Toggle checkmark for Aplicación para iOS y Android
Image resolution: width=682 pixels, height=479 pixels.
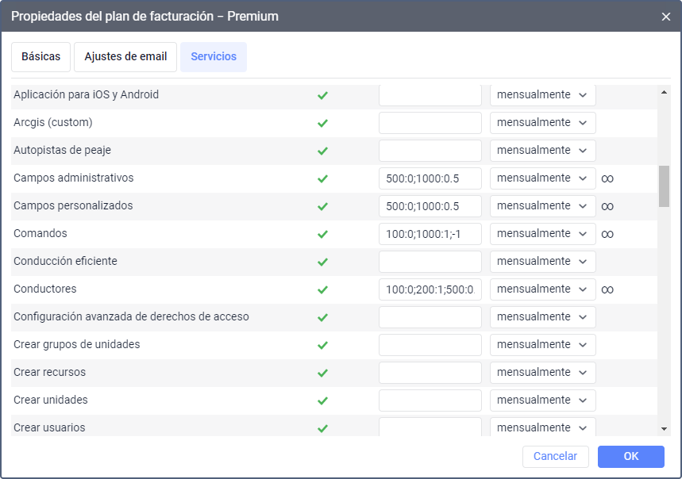click(x=322, y=95)
